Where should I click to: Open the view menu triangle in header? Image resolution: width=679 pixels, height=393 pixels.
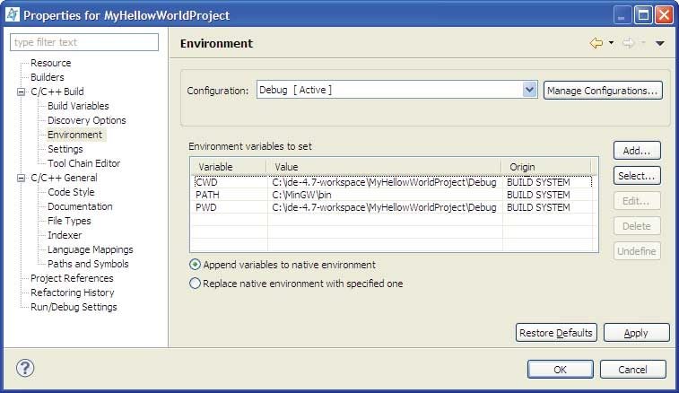click(x=659, y=43)
